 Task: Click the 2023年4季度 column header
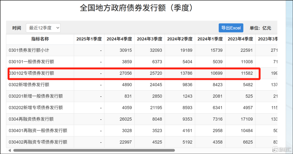[240, 39]
